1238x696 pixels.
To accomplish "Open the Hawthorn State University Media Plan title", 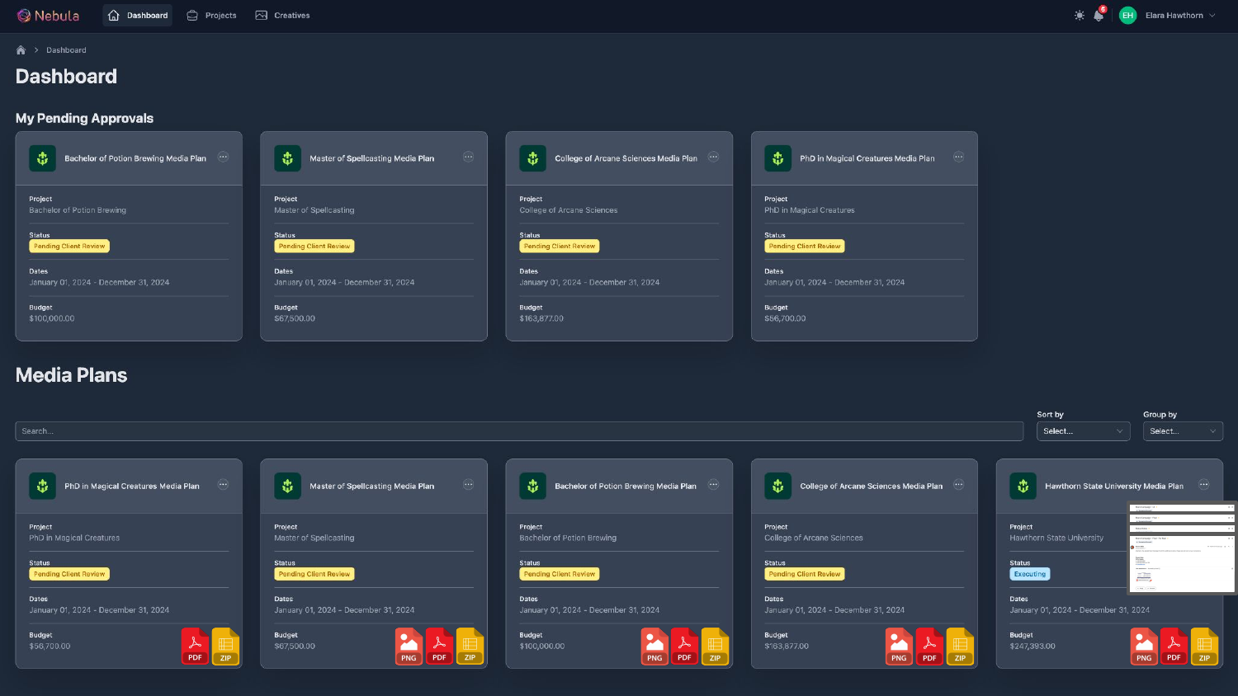I will 1113,487.
